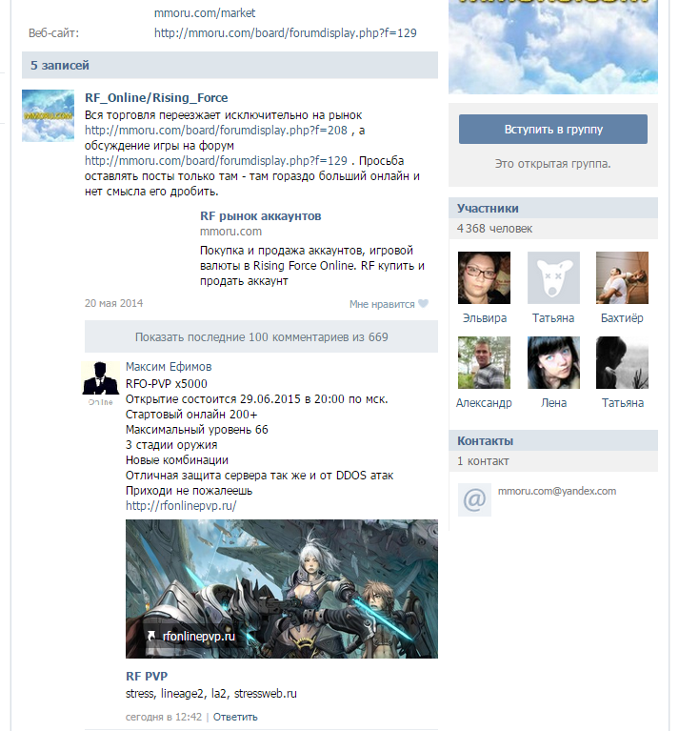Screen dimensions: 679x731
Task: Open Максим Ефимов's silhouette avatar
Action: 101,377
